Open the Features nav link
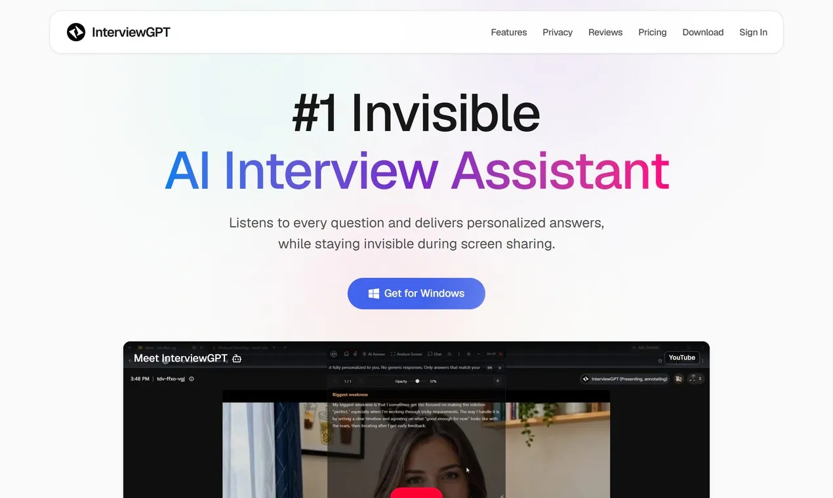Image resolution: width=833 pixels, height=498 pixels. [x=509, y=32]
